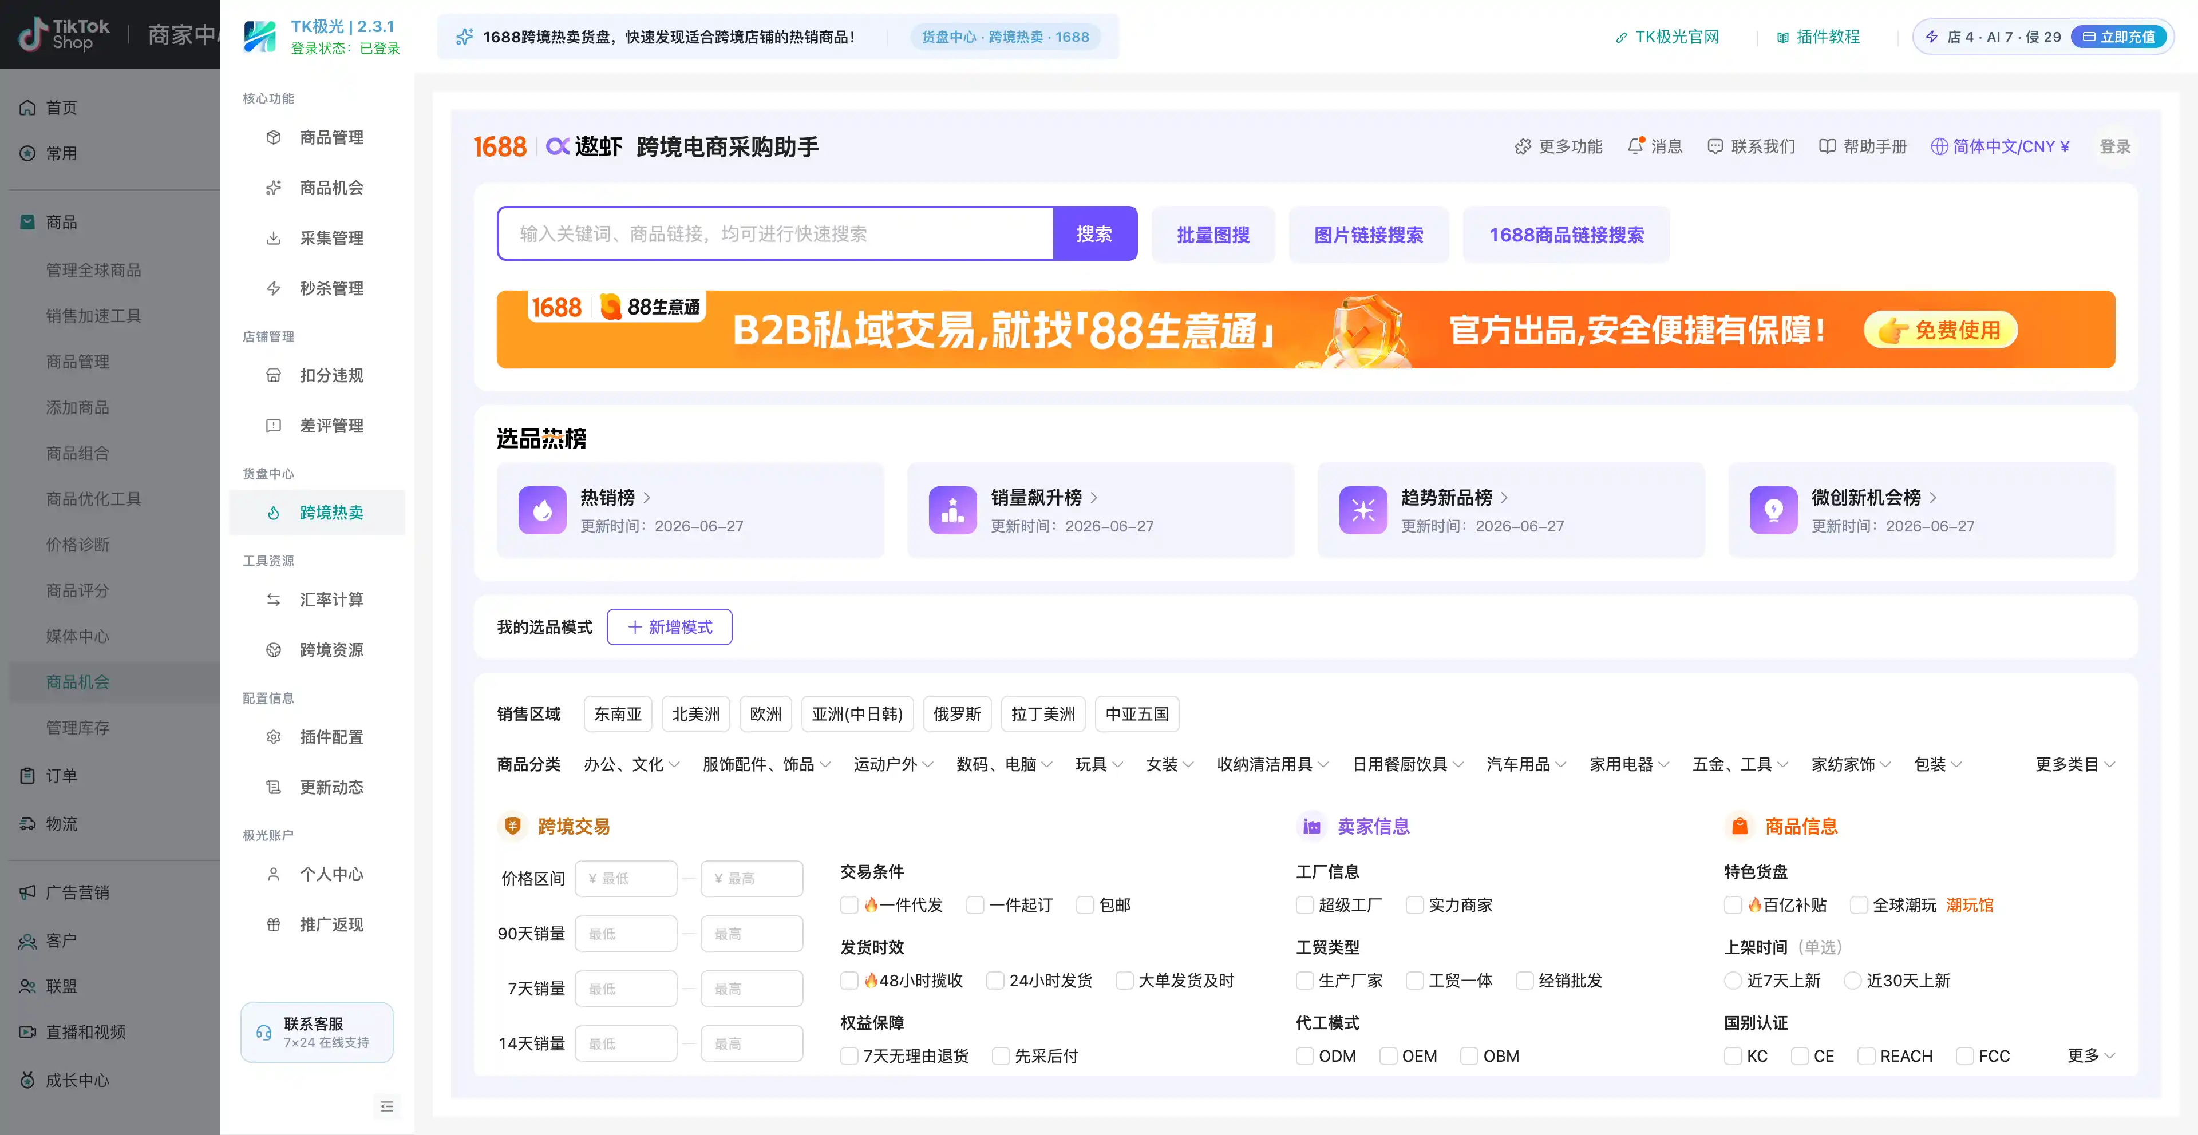Click the 立即充值 button
The image size is (2198, 1135).
pyautogui.click(x=2120, y=37)
